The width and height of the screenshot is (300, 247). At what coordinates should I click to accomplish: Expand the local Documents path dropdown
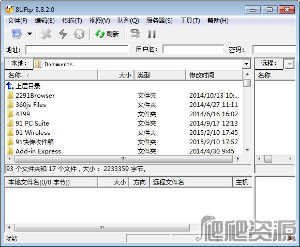[x=246, y=64]
